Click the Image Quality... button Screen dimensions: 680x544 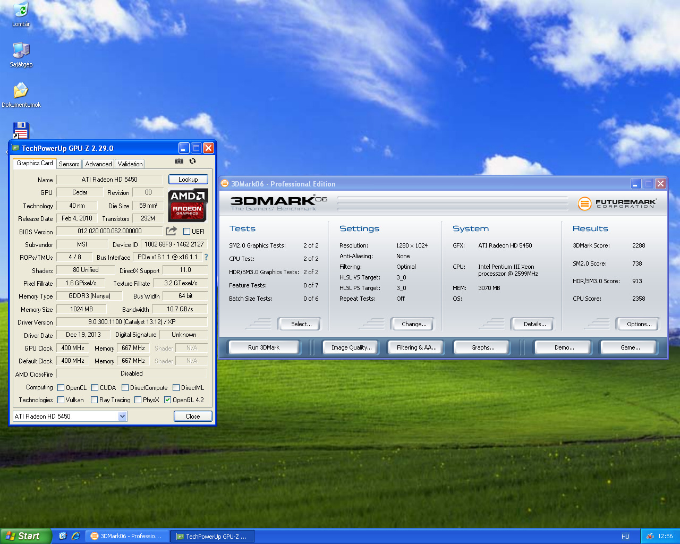pos(351,347)
